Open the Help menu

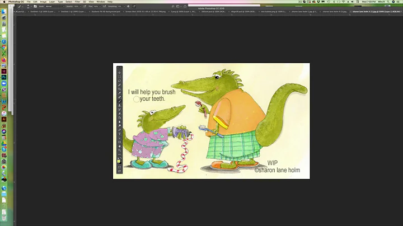click(x=110, y=2)
